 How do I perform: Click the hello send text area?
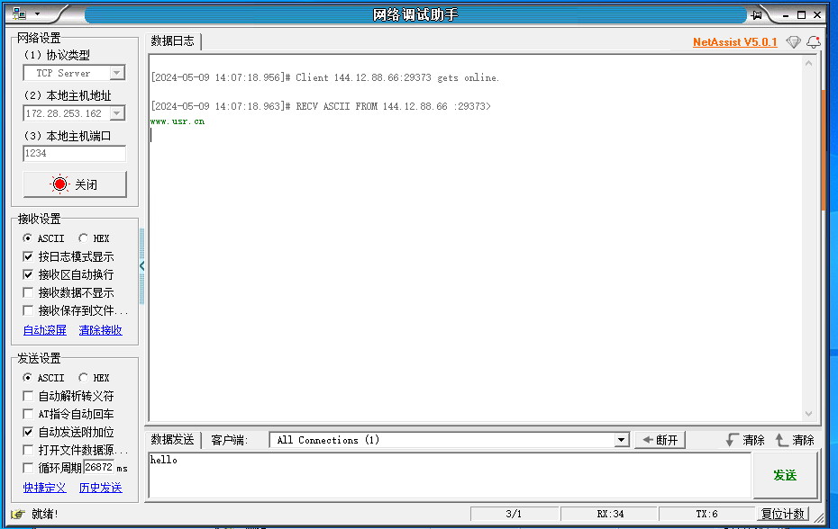point(450,475)
